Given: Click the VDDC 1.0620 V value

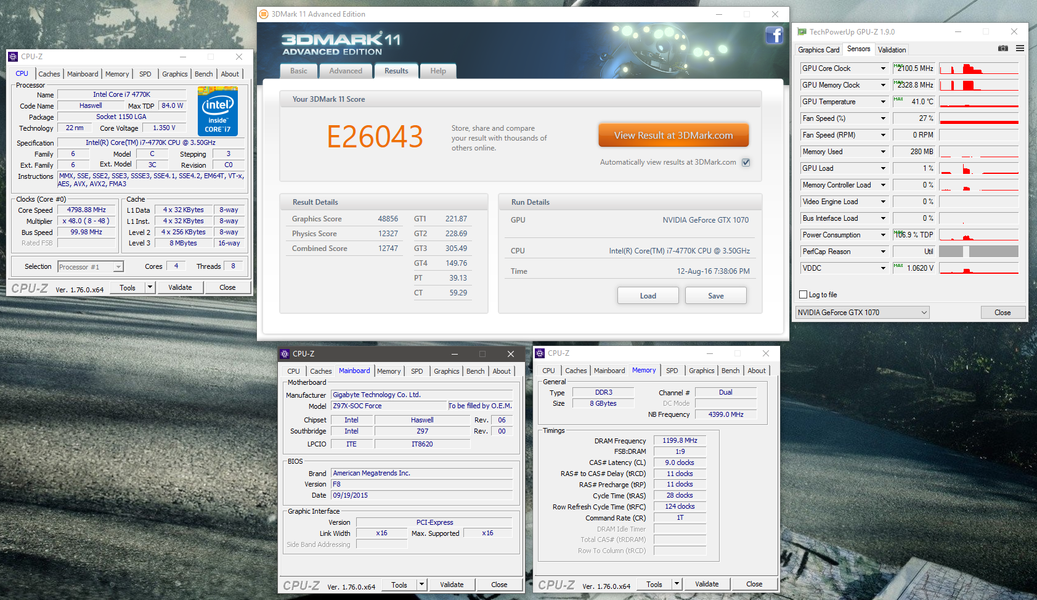Looking at the screenshot, I should (914, 268).
